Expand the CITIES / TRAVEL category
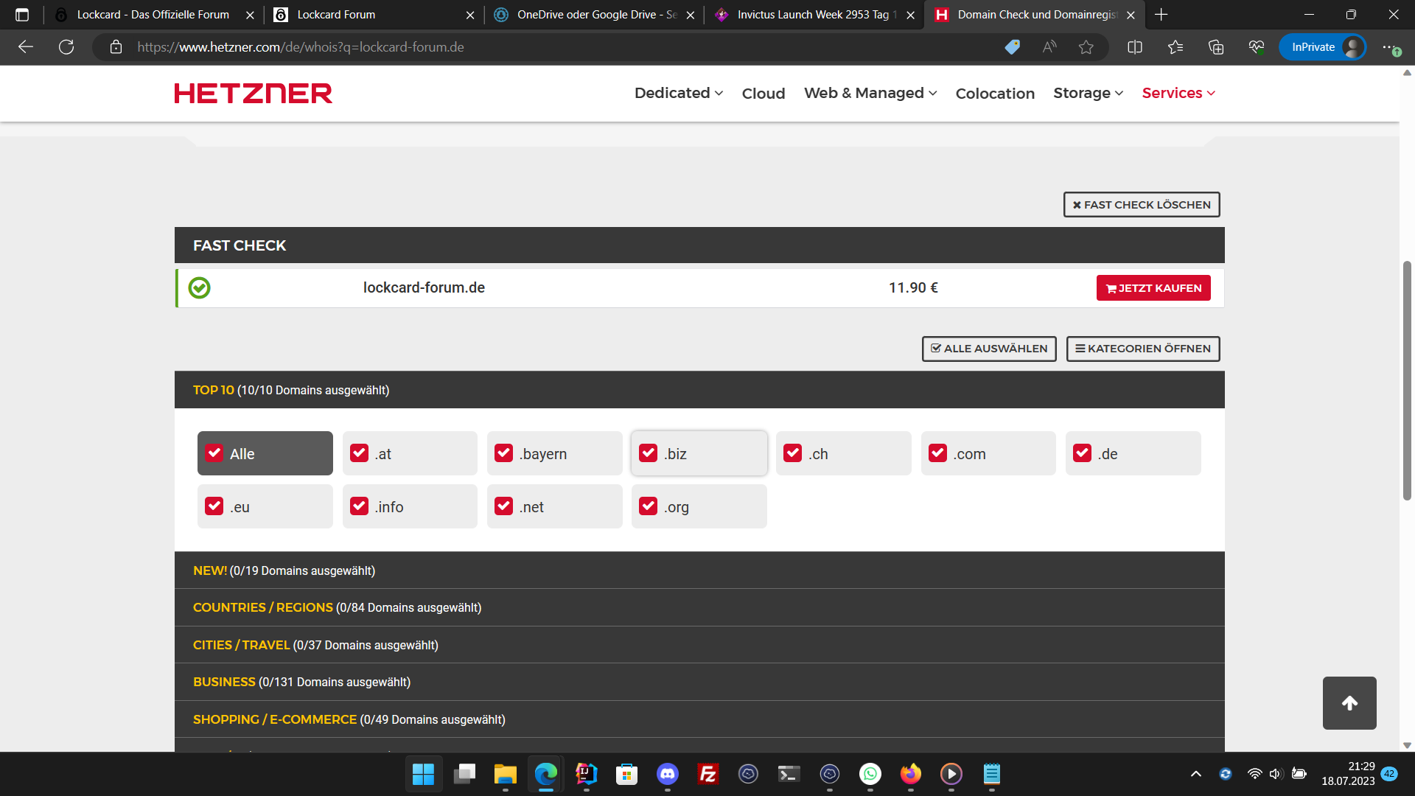The width and height of the screenshot is (1415, 796). [x=699, y=645]
